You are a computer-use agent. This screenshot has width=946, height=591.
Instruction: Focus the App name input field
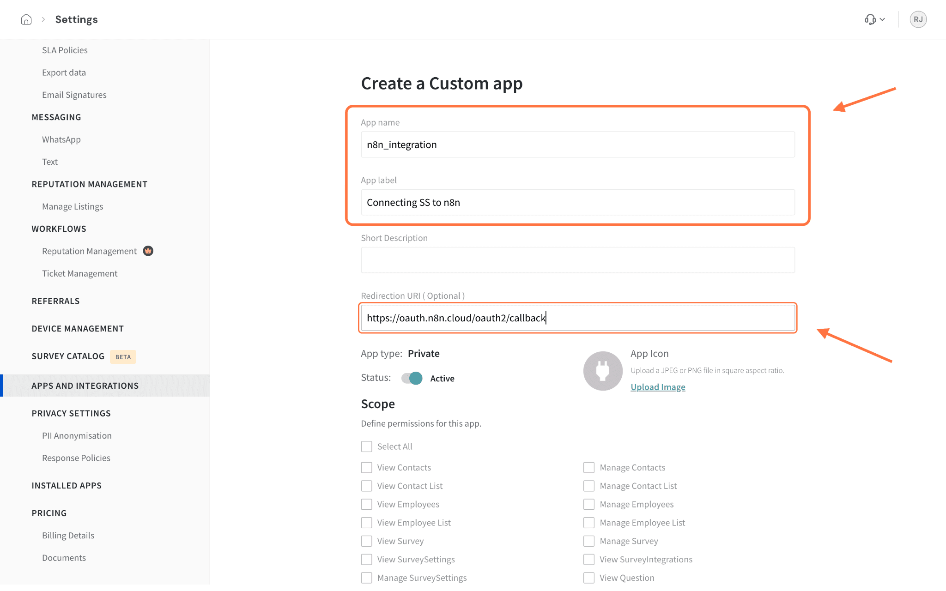(578, 145)
